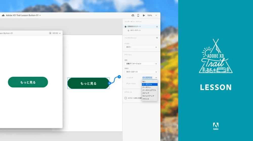Select the dark green もっと見る button on canvas
253x141 pixels.
point(88,83)
